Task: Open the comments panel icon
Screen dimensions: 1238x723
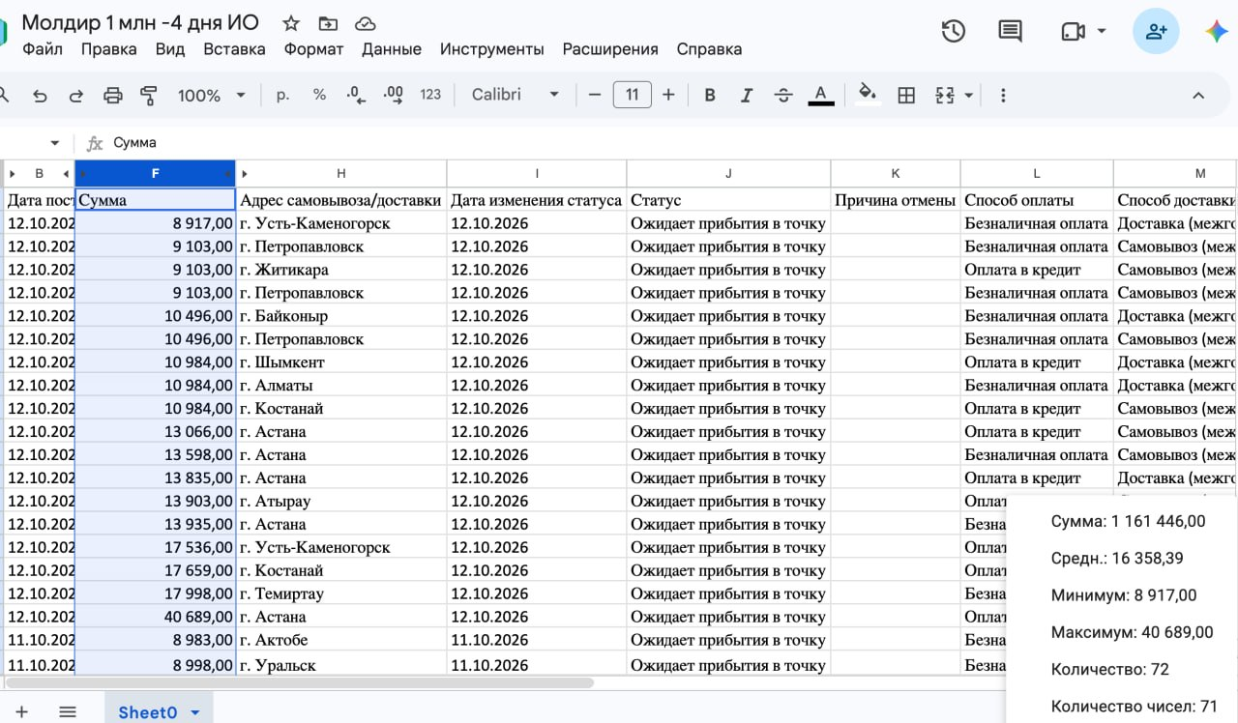Action: tap(1010, 31)
